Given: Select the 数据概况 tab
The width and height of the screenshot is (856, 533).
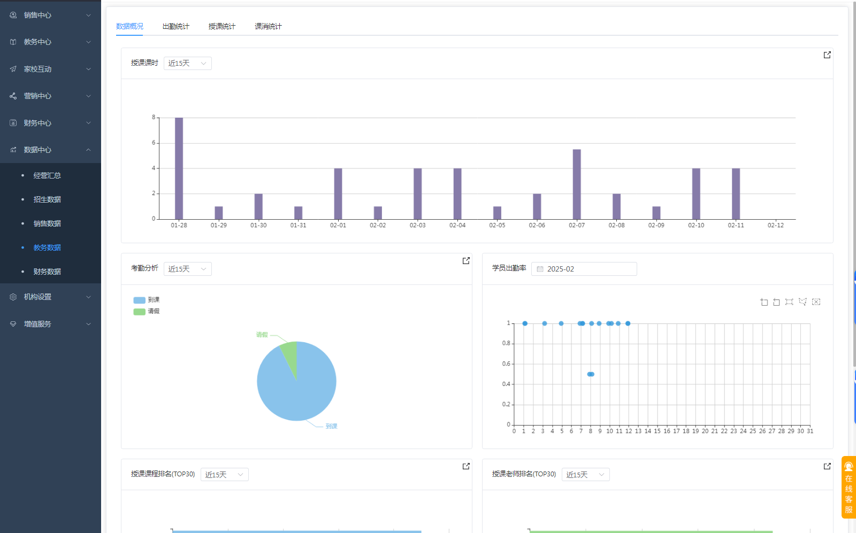Looking at the screenshot, I should coord(129,26).
